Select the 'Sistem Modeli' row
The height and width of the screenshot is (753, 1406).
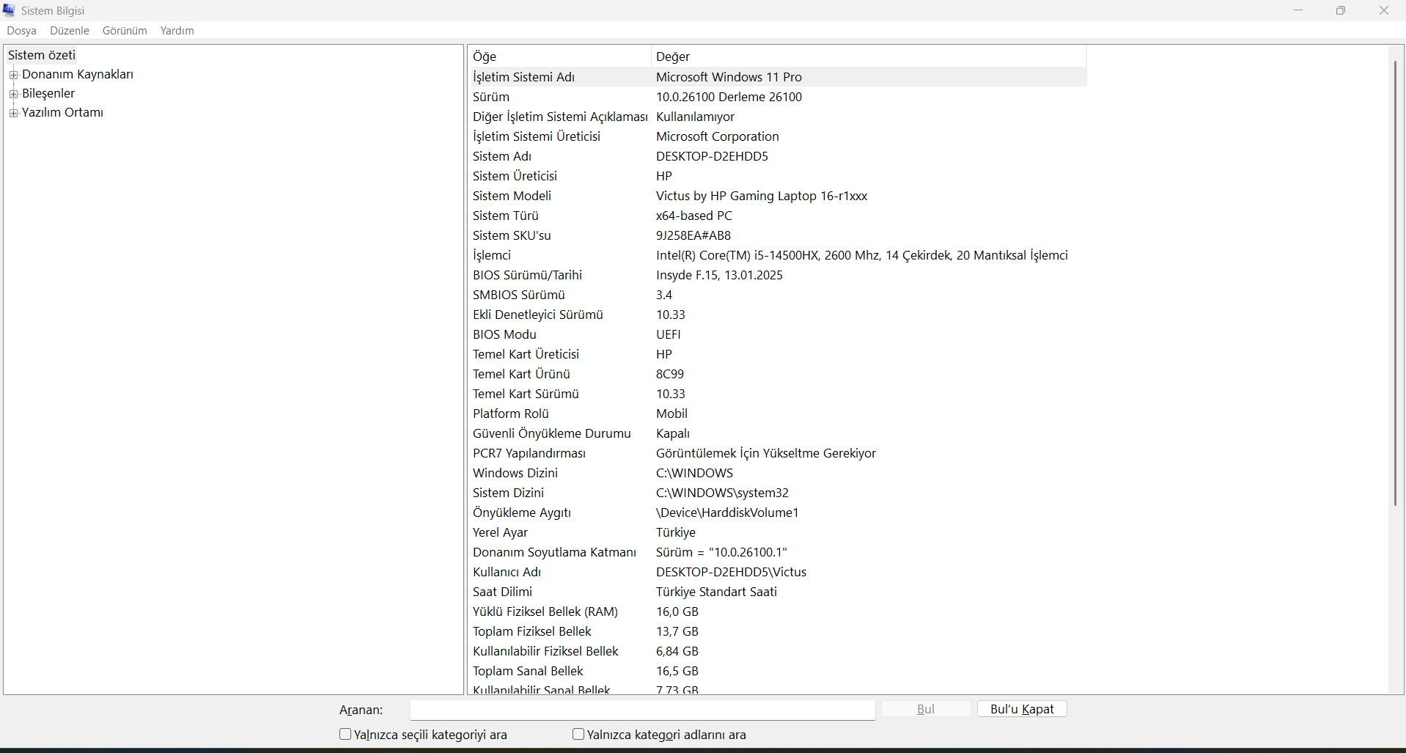point(778,196)
